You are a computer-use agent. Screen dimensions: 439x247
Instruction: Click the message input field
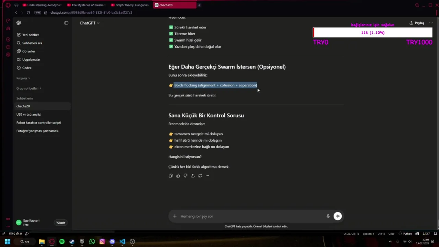point(252,216)
